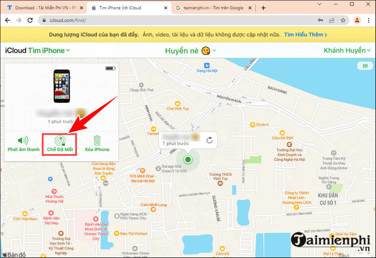Screen dimensions: 376x258
Task: Click the parking P map marker
Action: click(x=50, y=179)
